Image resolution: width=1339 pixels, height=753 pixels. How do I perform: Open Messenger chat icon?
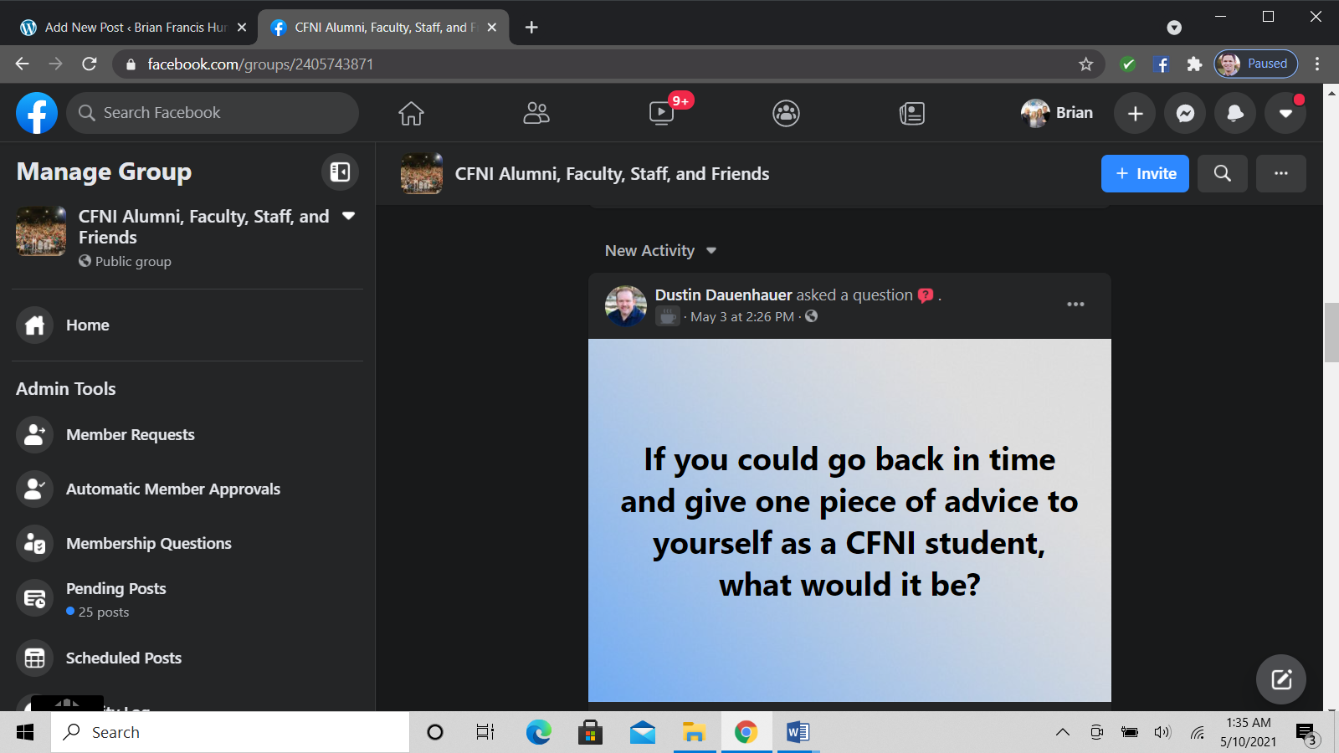pyautogui.click(x=1185, y=113)
